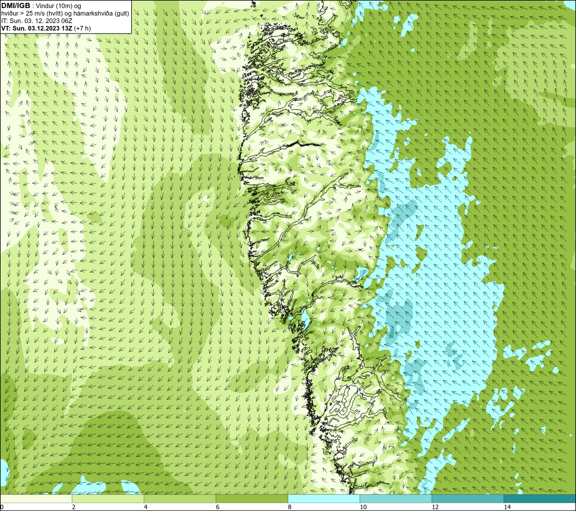Click the colorbar label '0'
Screen dimensions: 576x511
[2, 507]
